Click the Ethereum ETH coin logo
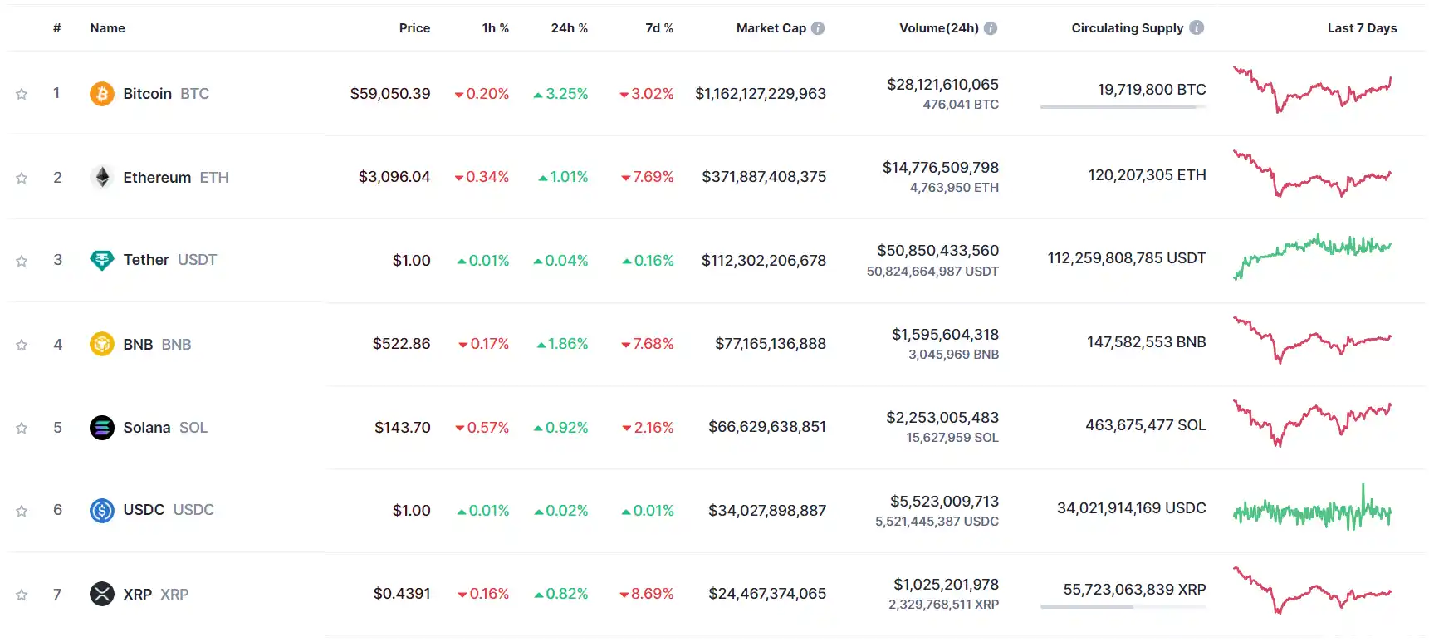The width and height of the screenshot is (1429, 642). (x=101, y=177)
